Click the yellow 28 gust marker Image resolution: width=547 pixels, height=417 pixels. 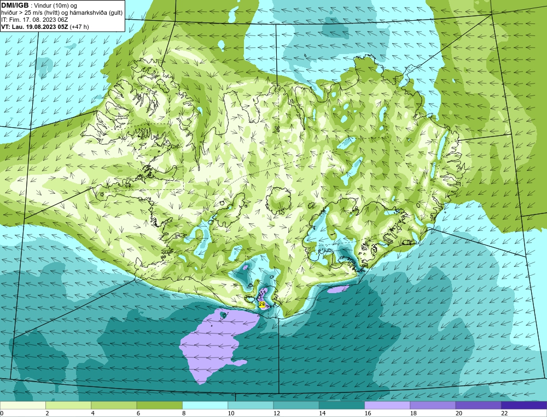coord(262,304)
